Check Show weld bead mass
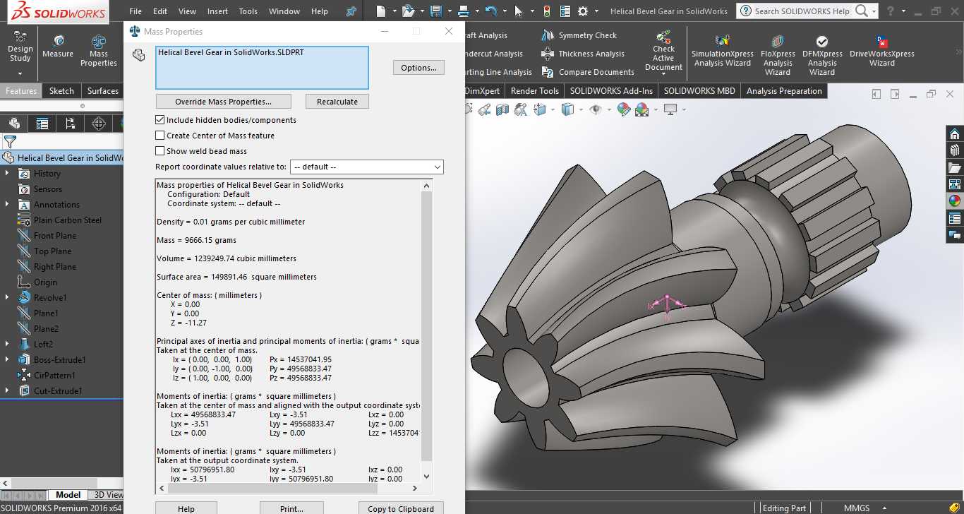Screen dimensions: 964x514 click(160, 151)
